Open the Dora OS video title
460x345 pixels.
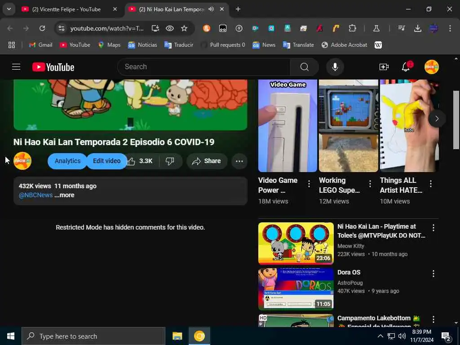pos(349,272)
